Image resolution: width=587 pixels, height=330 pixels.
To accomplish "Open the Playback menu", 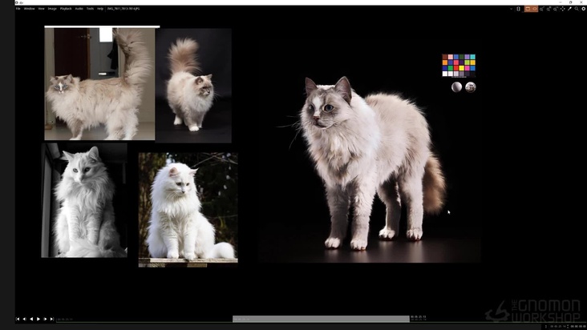I will tap(66, 9).
